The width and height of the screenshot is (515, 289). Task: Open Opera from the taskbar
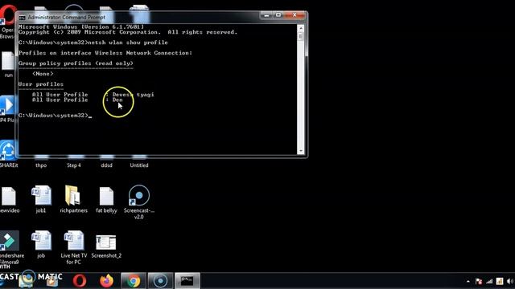click(x=80, y=281)
